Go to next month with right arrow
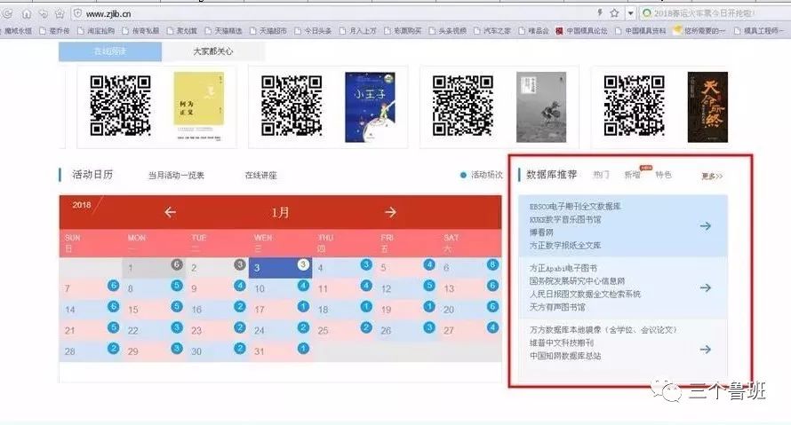791x425 pixels. [x=390, y=212]
